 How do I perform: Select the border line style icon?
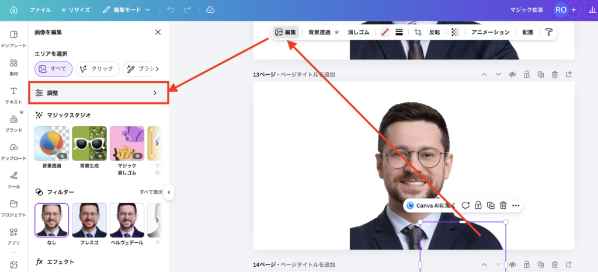[399, 32]
